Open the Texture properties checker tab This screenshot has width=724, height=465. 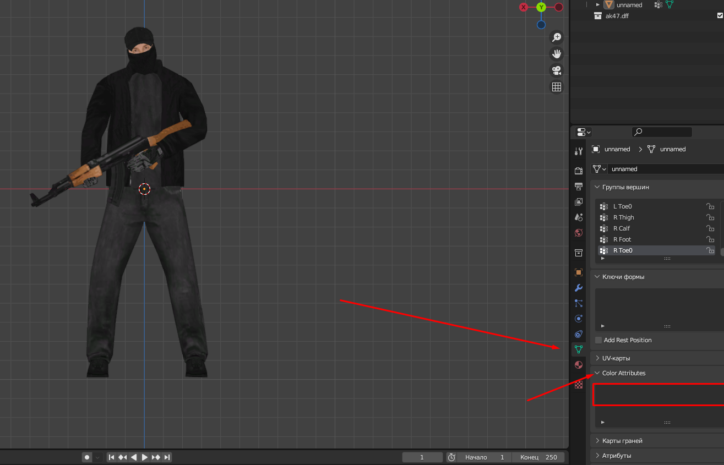click(x=578, y=385)
